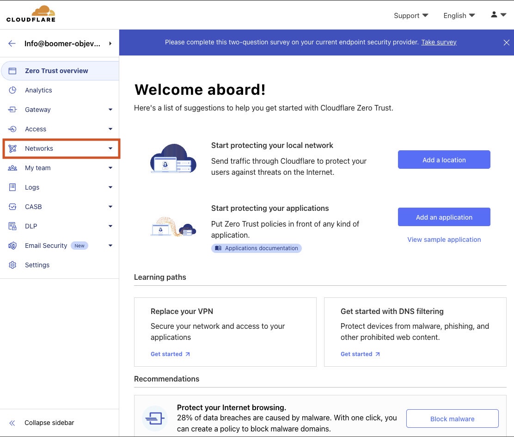Click the Analytics pie chart icon

tap(12, 90)
